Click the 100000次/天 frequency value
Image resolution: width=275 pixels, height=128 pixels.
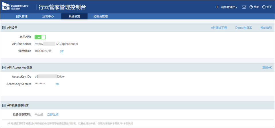pos(43,51)
